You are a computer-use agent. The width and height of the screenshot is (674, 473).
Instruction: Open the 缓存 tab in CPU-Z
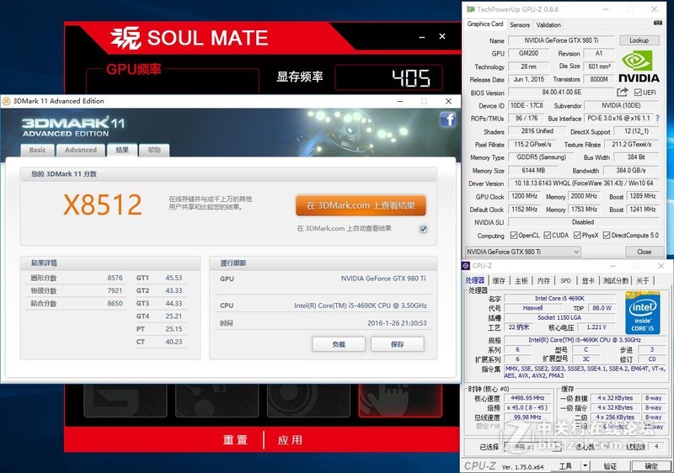499,281
